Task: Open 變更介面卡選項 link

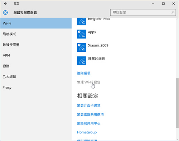Action: (89, 105)
